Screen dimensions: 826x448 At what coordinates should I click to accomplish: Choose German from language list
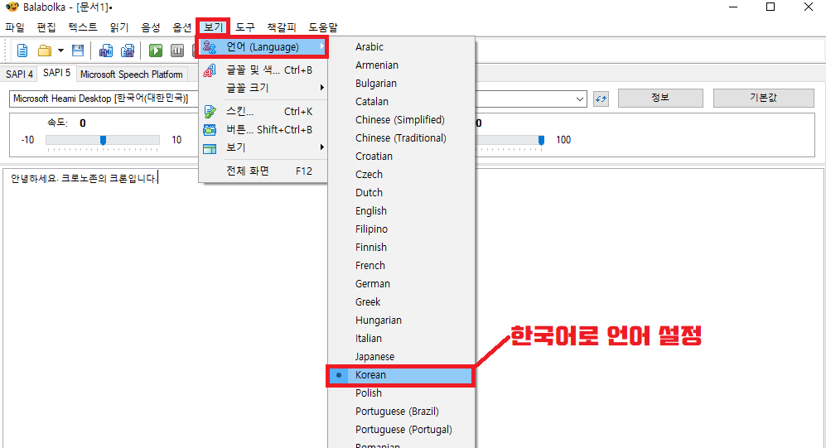[400, 284]
